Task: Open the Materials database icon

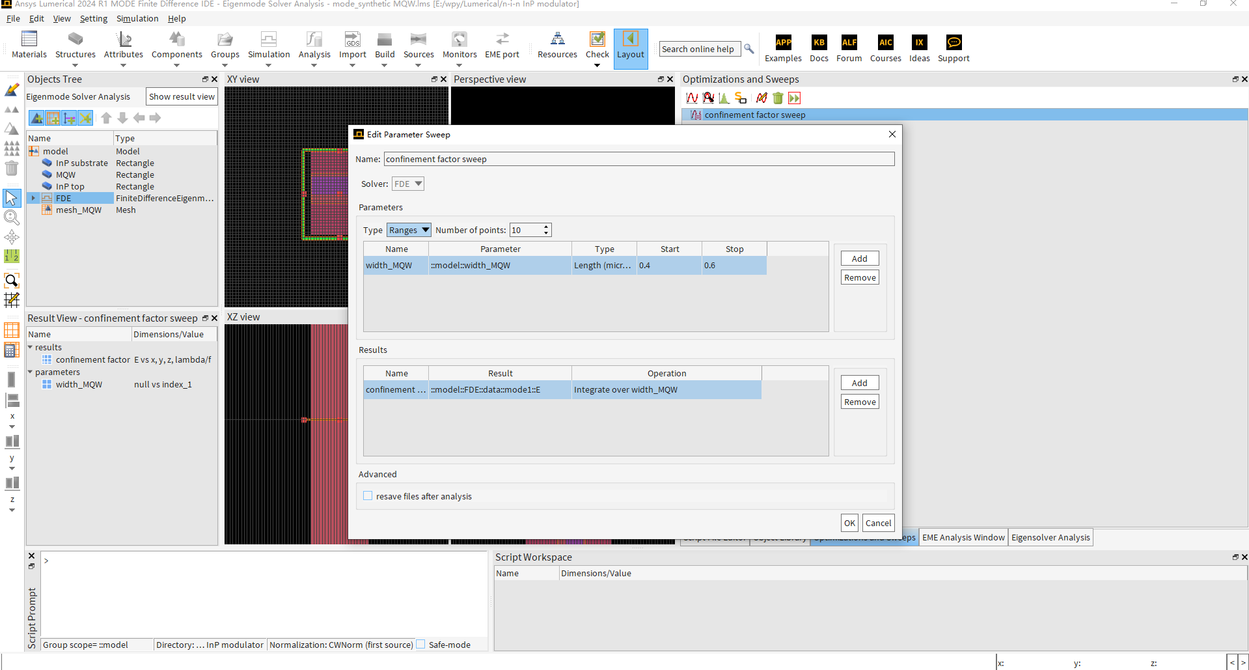Action: (29, 39)
